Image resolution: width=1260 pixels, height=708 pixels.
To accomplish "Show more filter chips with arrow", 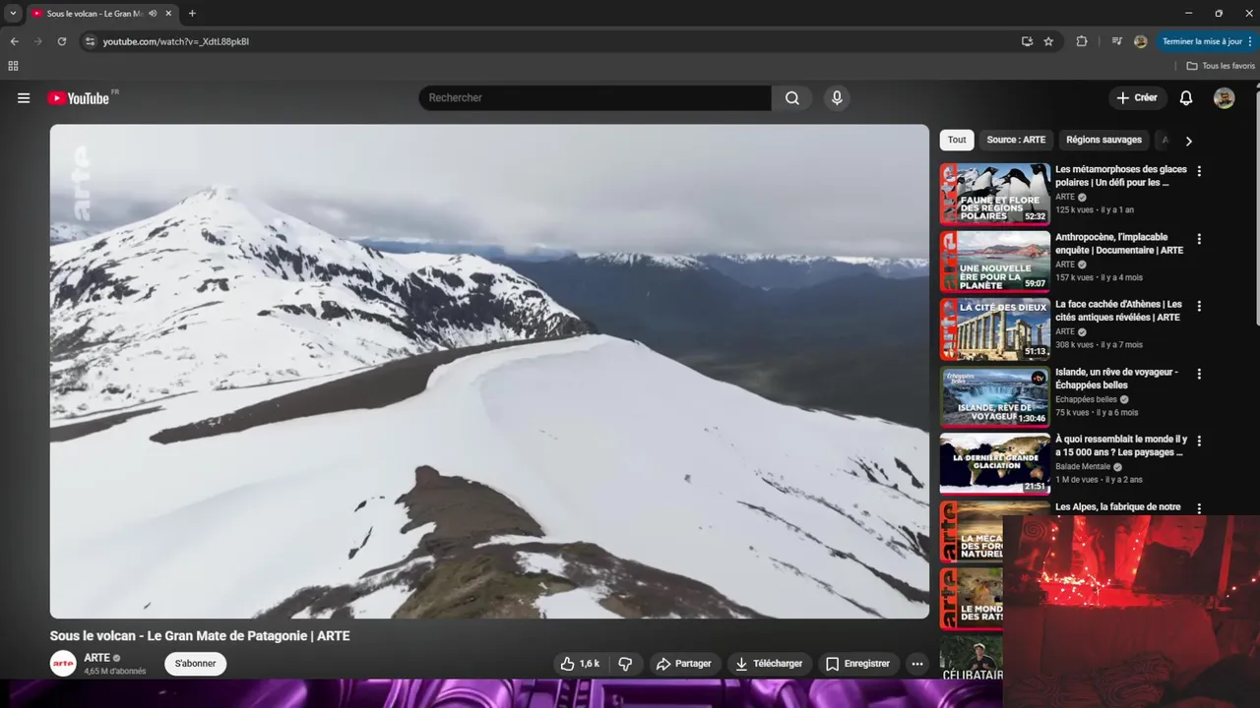I will [x=1188, y=141].
